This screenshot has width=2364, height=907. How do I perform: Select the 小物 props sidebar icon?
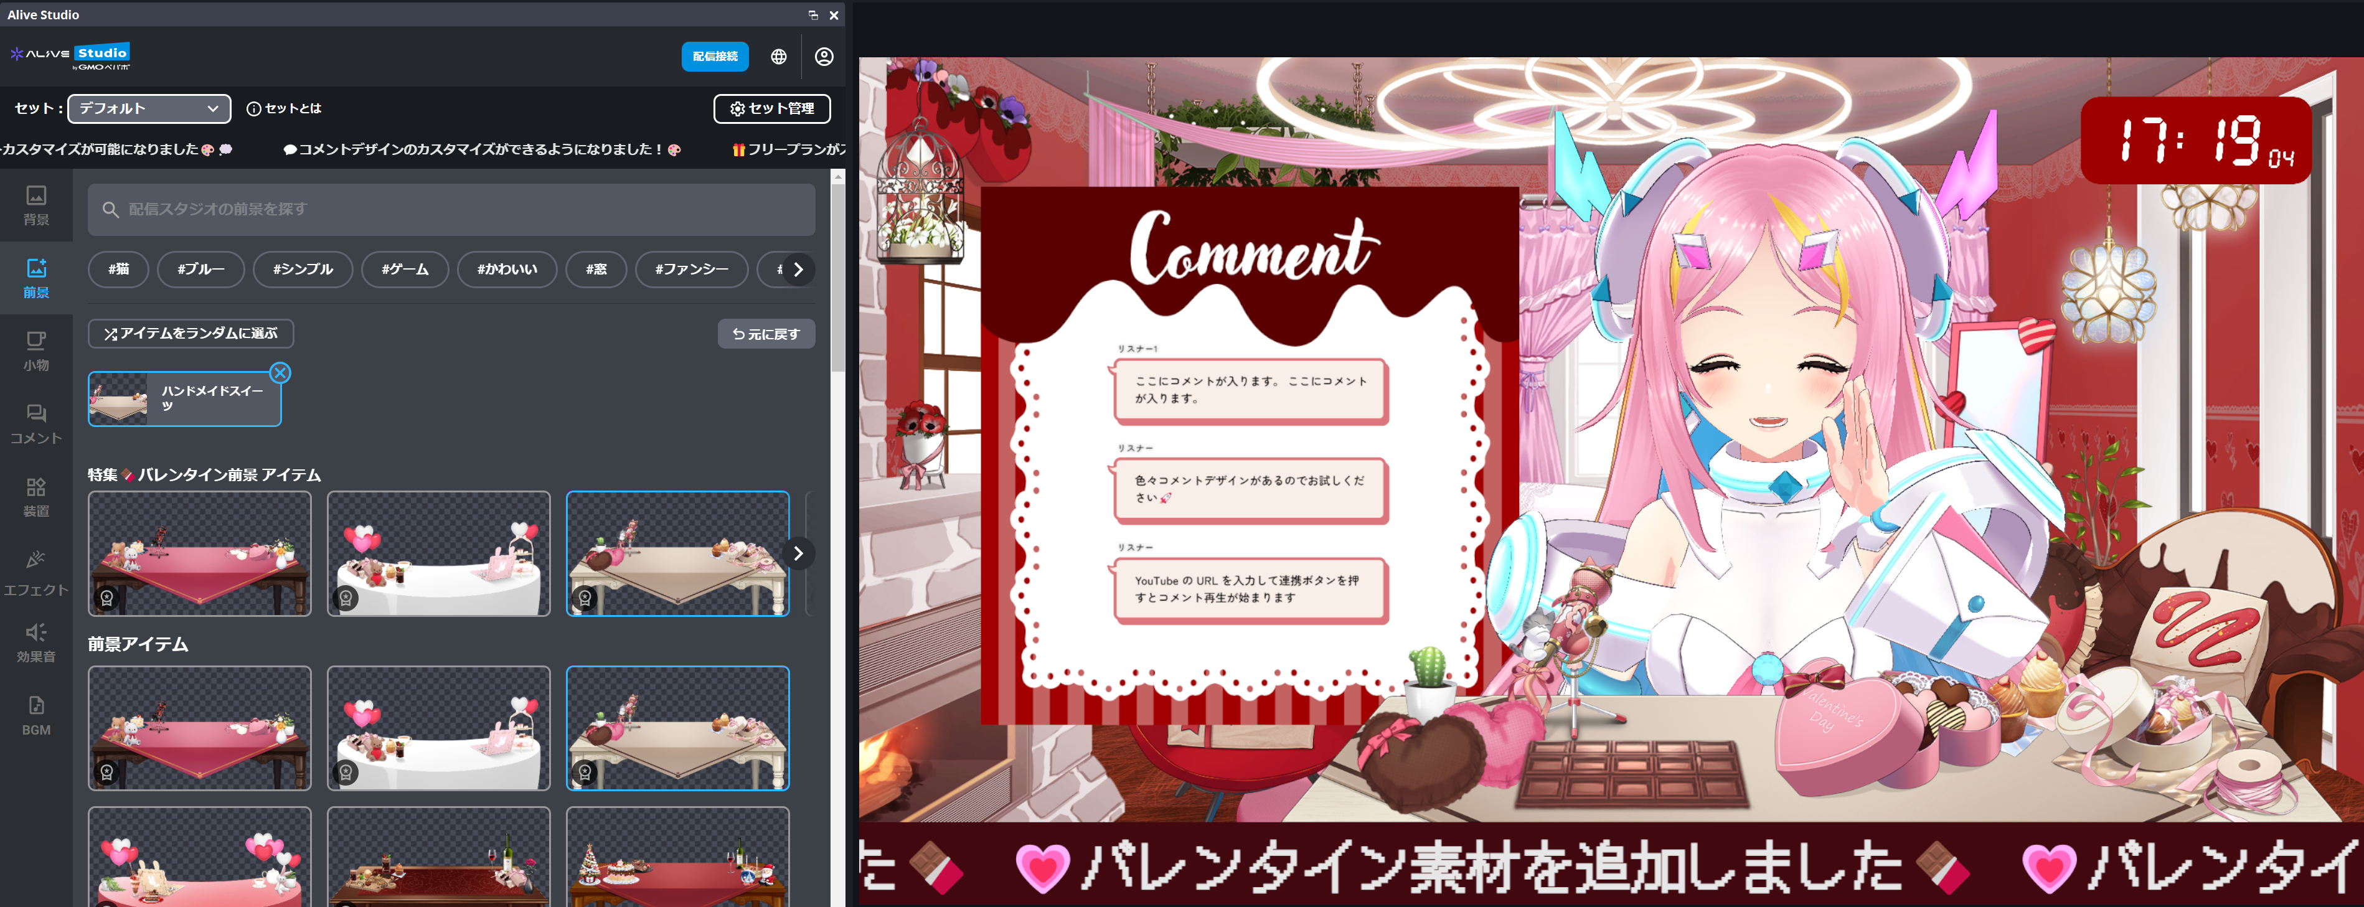35,350
